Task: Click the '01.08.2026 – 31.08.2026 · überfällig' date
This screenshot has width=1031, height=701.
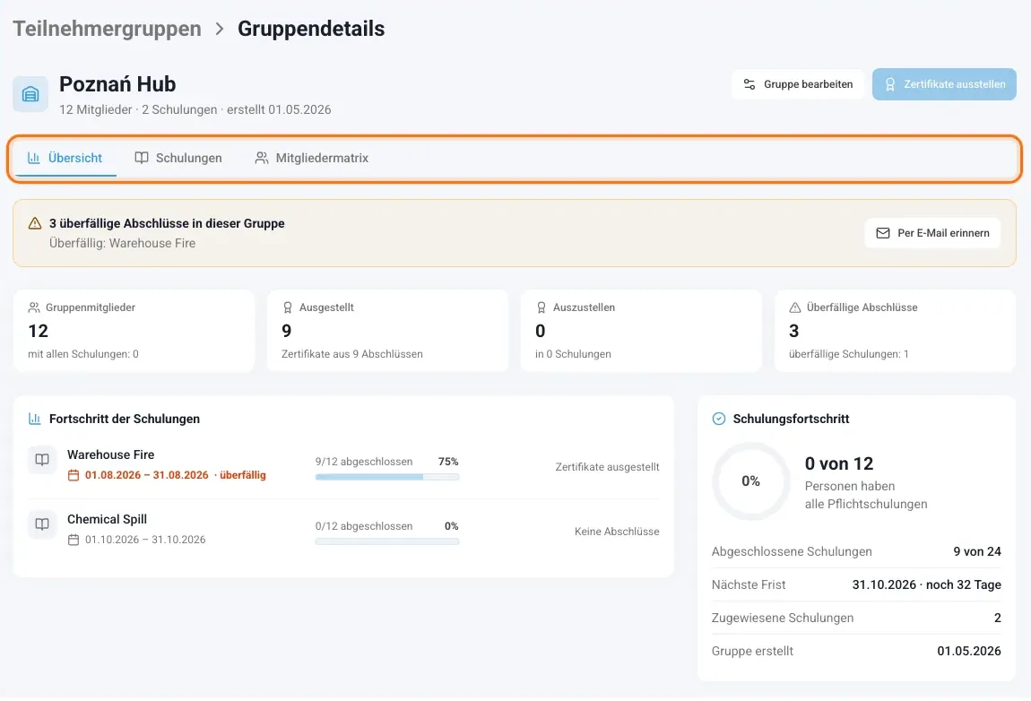Action: [176, 475]
